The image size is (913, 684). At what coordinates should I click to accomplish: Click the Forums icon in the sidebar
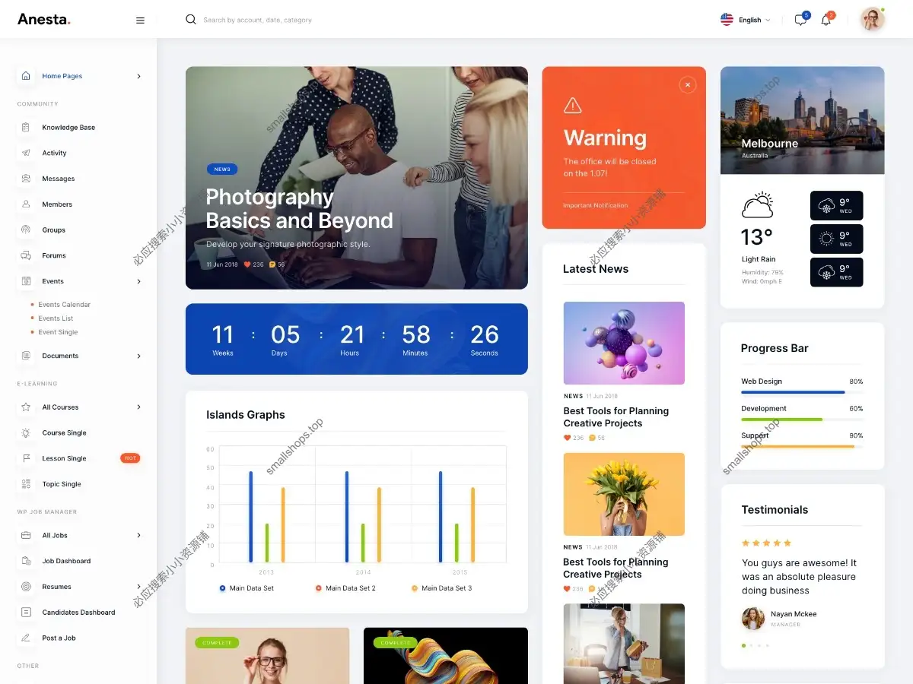click(x=25, y=255)
